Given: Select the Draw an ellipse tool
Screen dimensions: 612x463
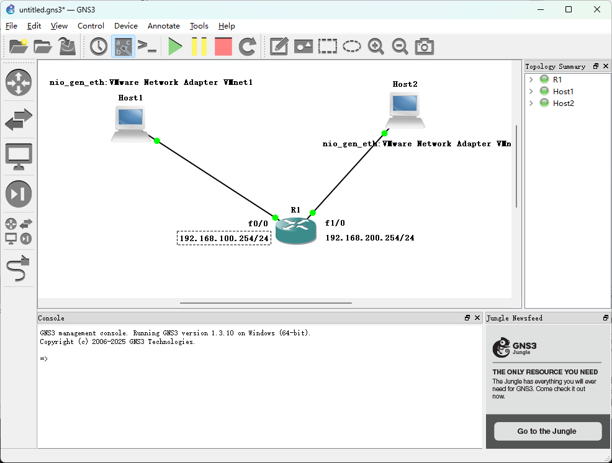Looking at the screenshot, I should [x=352, y=46].
